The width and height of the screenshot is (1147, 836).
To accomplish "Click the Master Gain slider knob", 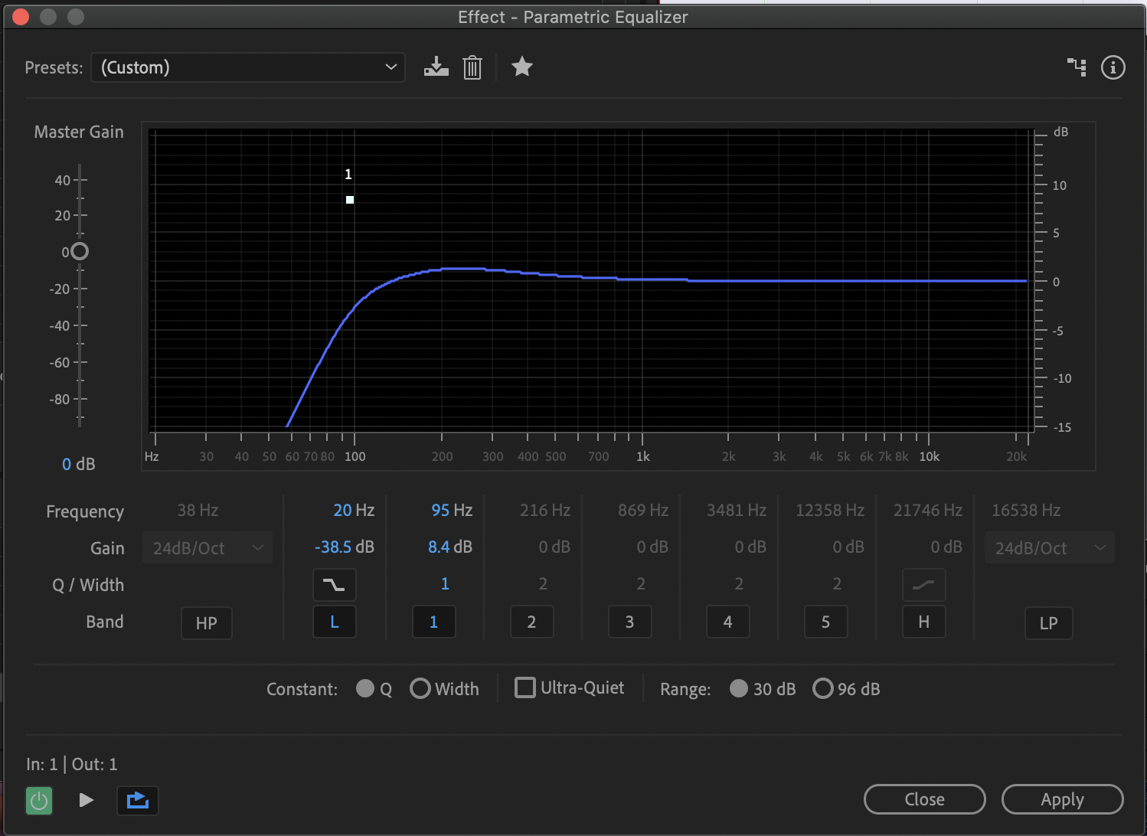I will [80, 251].
